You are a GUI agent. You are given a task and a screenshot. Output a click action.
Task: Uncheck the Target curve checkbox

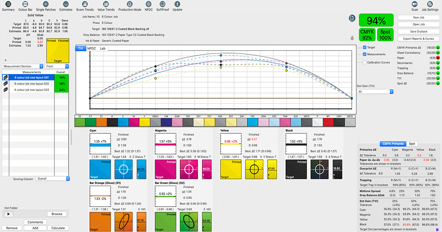[364, 47]
